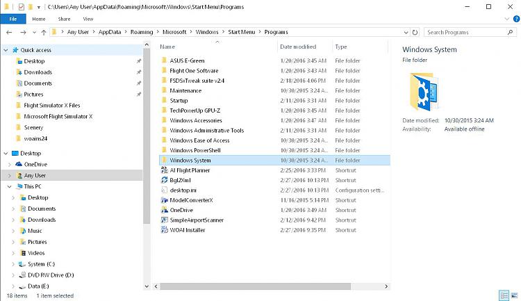The width and height of the screenshot is (521, 301).
Task: Sort by Date modified column header
Action: pos(305,47)
